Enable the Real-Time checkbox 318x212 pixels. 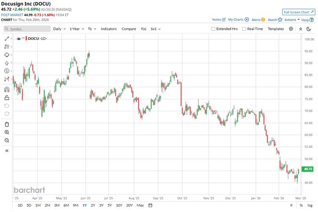coord(244,29)
